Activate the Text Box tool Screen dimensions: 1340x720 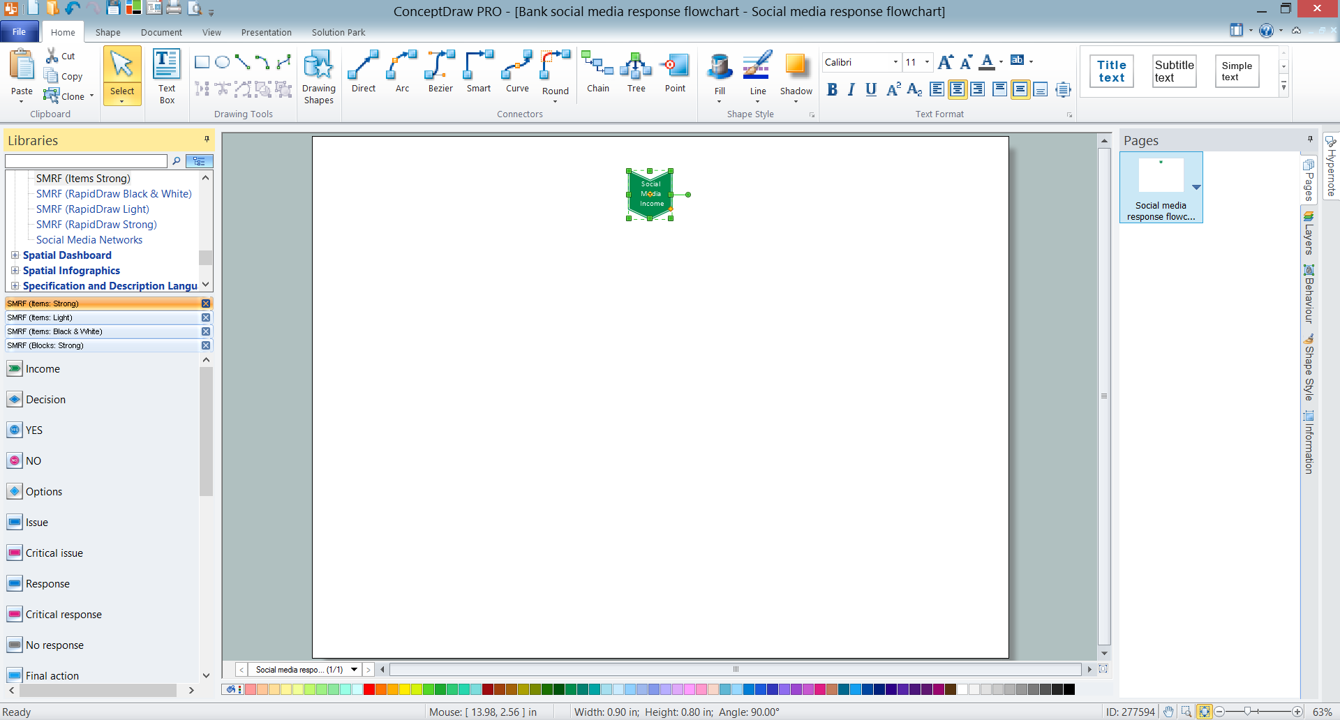(167, 77)
